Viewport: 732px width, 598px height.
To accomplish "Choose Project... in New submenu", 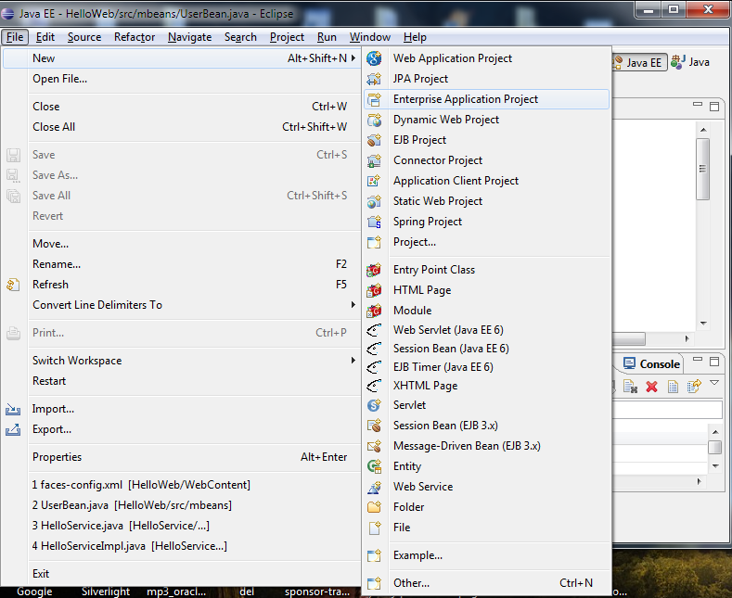I will click(x=486, y=242).
